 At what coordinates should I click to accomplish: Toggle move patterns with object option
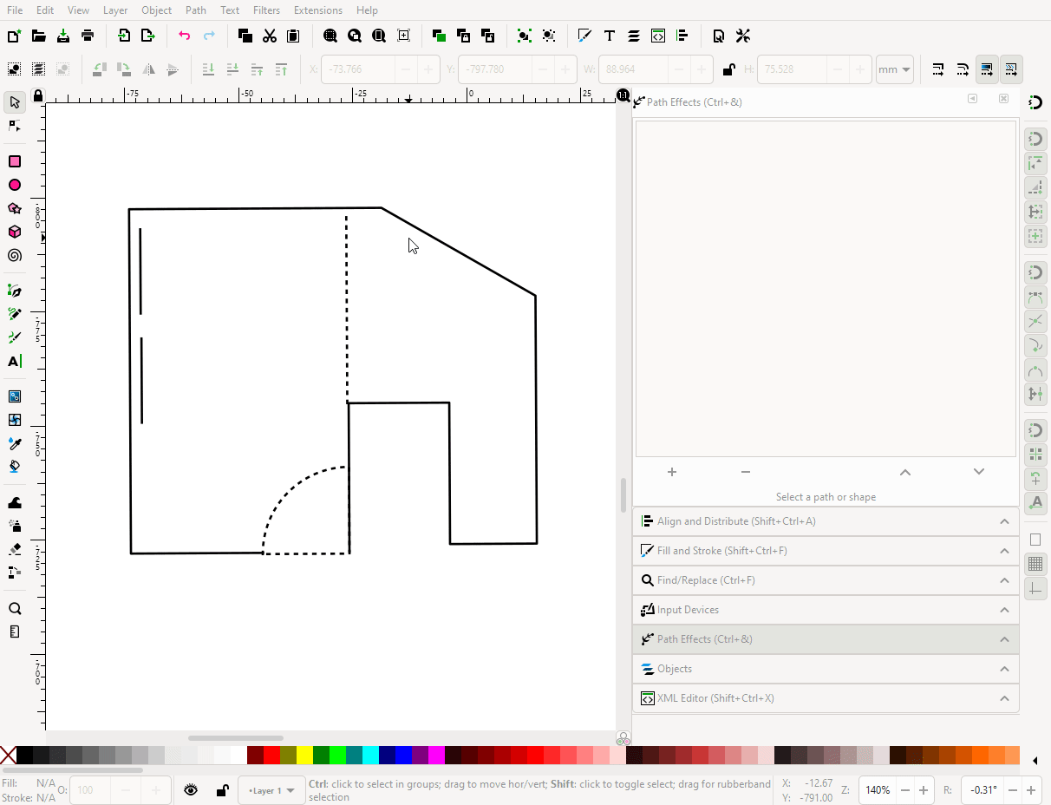click(x=1011, y=69)
